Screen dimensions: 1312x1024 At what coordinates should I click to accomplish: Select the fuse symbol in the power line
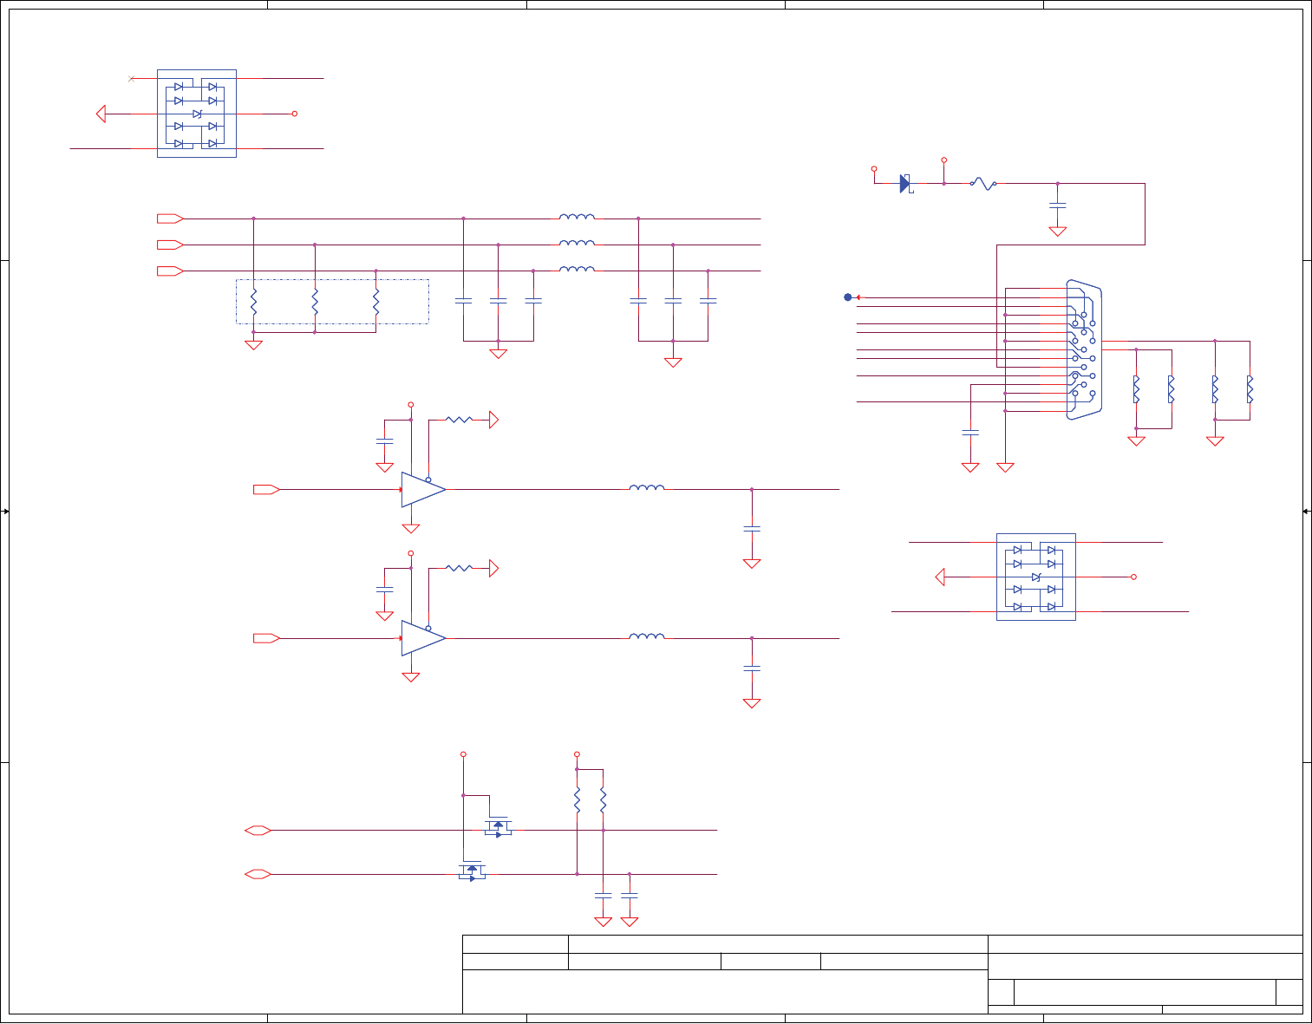(983, 183)
